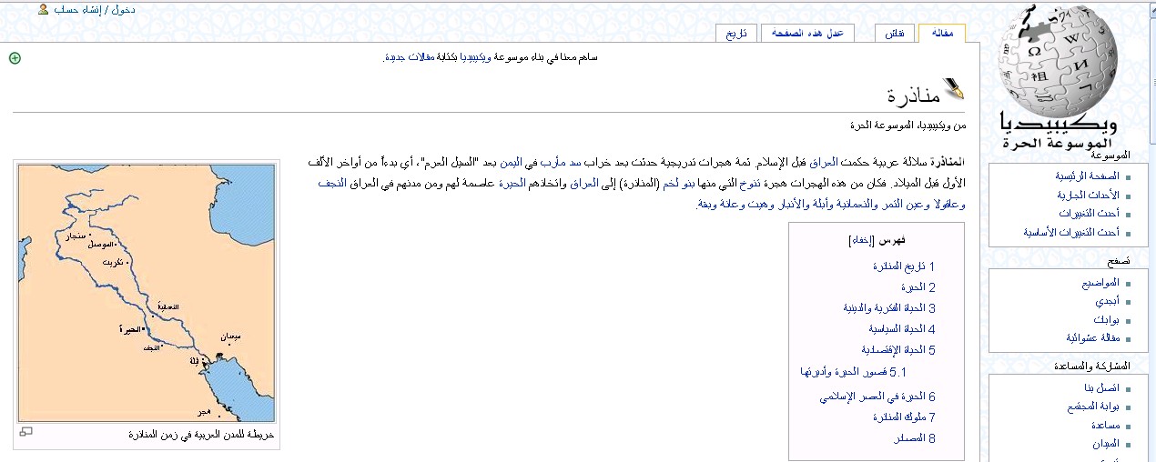
Task: Switch to the نقاش tab
Action: coord(895,34)
